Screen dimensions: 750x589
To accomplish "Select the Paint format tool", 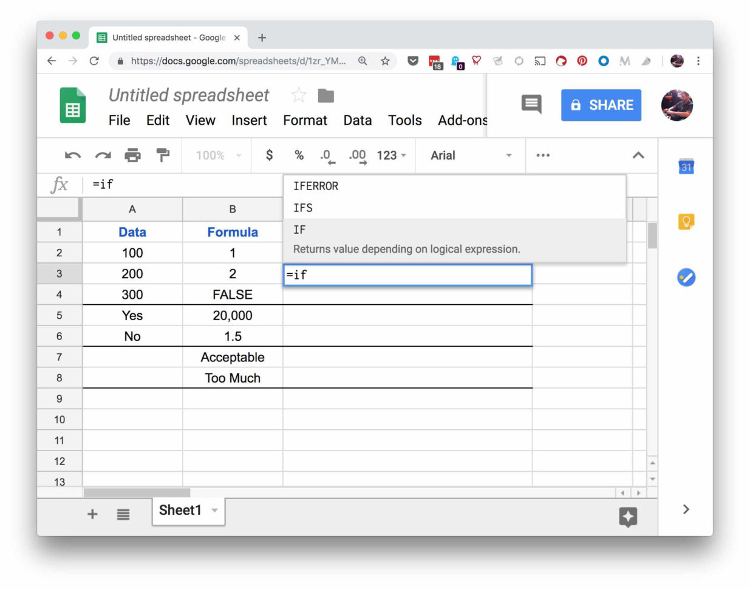I will coord(163,155).
